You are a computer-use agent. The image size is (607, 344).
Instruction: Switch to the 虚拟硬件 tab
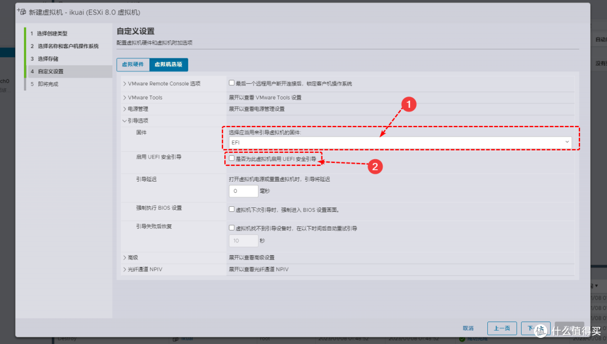tap(133, 65)
